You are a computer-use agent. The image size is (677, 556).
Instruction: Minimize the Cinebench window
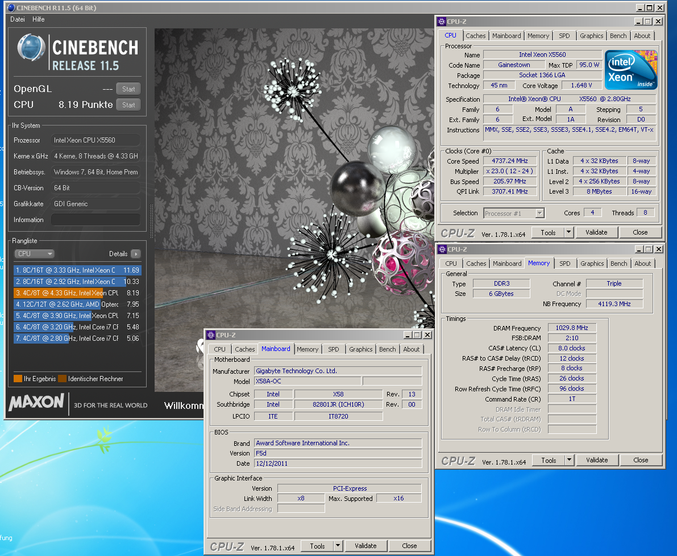pos(640,8)
